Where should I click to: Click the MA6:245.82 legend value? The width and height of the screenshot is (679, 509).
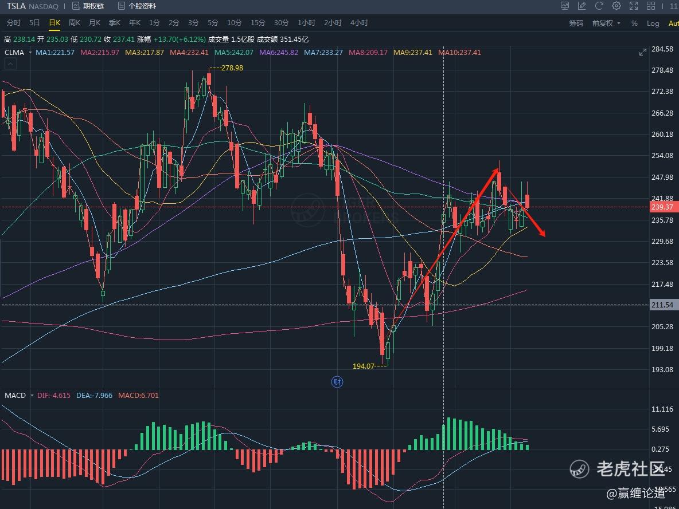279,52
